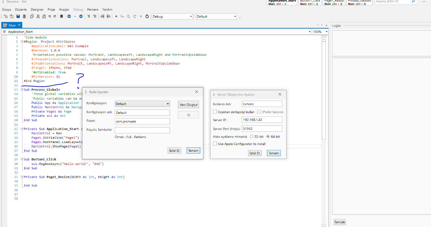
Task: Enable 'Uzaktan derleyiciyi kullan' checkbox
Action: click(215, 112)
